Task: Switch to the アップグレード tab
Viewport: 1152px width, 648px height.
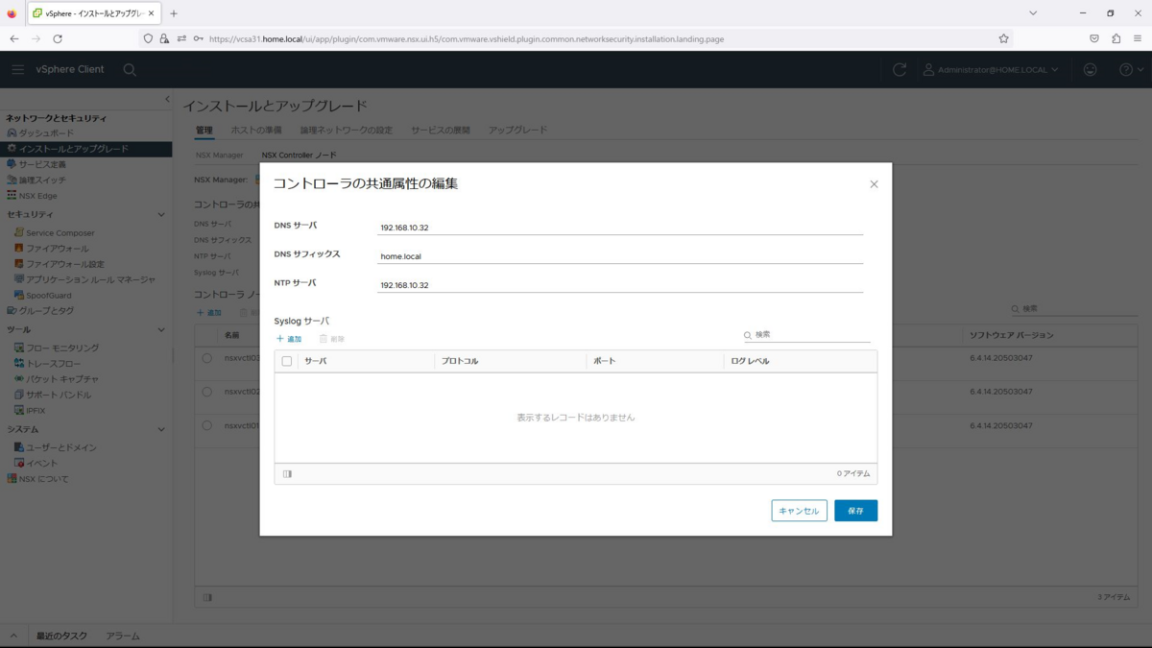Action: click(x=517, y=130)
